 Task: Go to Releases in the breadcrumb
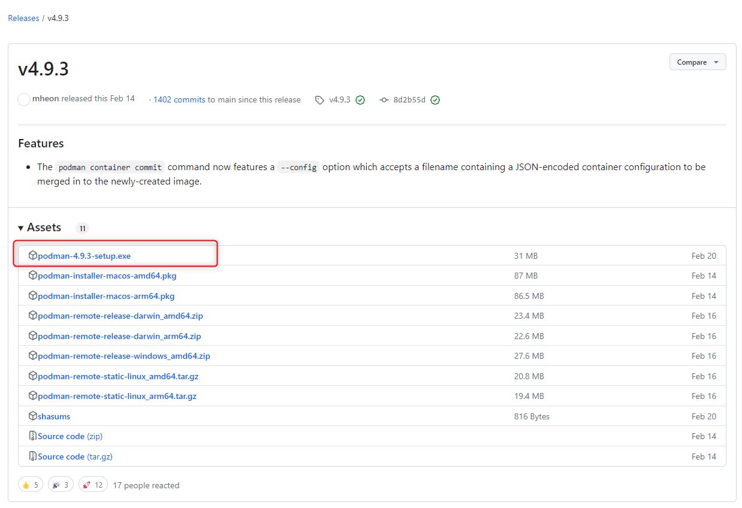click(23, 18)
